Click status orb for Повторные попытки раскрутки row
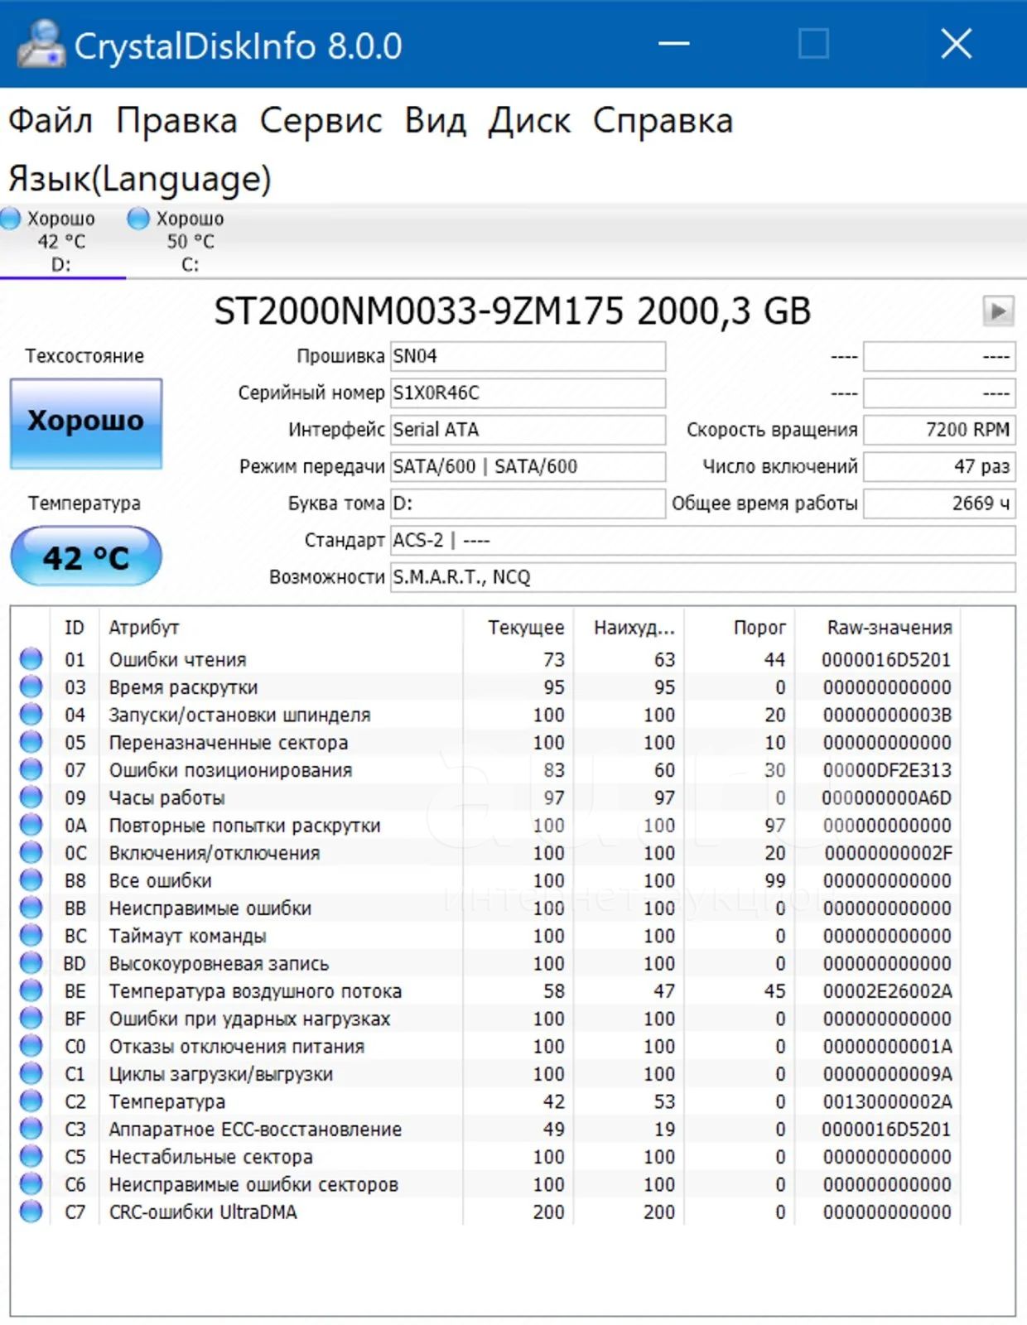The height and width of the screenshot is (1325, 1027). (31, 825)
